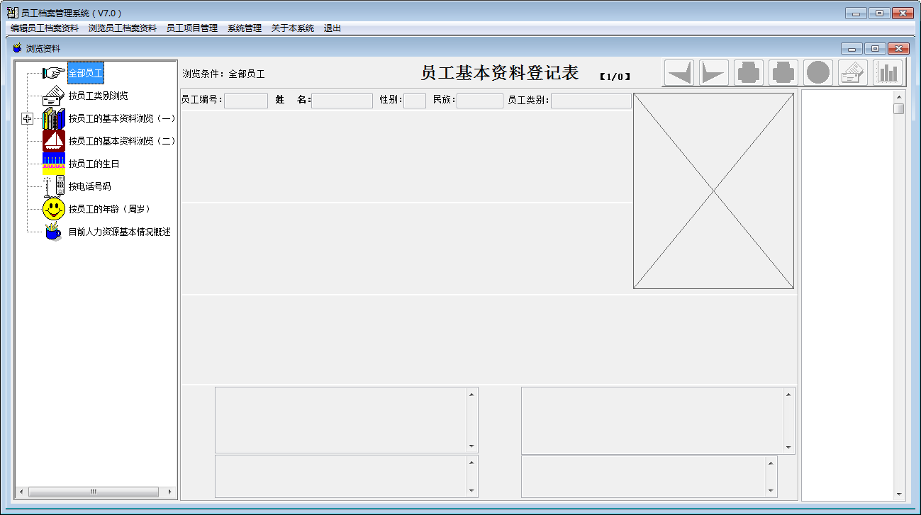Click the previous record arrow icon
The height and width of the screenshot is (515, 921).
point(679,71)
